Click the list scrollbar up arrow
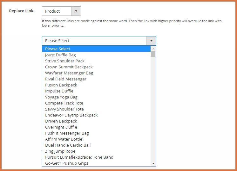The height and width of the screenshot is (171, 237). click(x=153, y=49)
